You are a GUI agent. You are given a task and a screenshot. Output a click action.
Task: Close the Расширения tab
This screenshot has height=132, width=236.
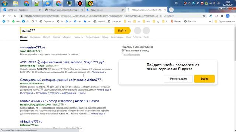pyautogui.click(x=123, y=10)
